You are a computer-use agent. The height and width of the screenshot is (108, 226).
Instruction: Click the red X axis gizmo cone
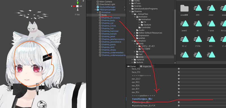74,6
